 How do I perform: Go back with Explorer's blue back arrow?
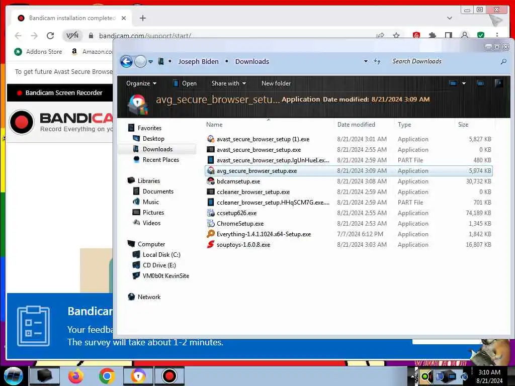126,61
